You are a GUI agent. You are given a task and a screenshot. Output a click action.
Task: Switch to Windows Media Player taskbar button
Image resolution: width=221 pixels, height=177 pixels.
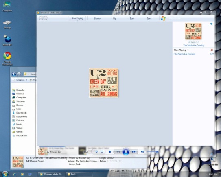(x=51, y=174)
